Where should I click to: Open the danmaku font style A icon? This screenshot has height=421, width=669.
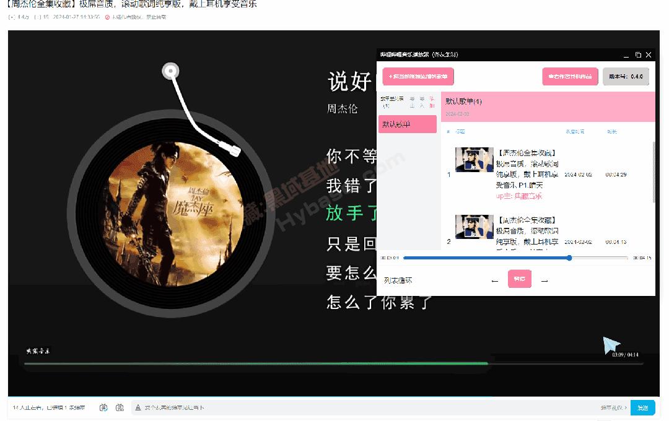(138, 408)
